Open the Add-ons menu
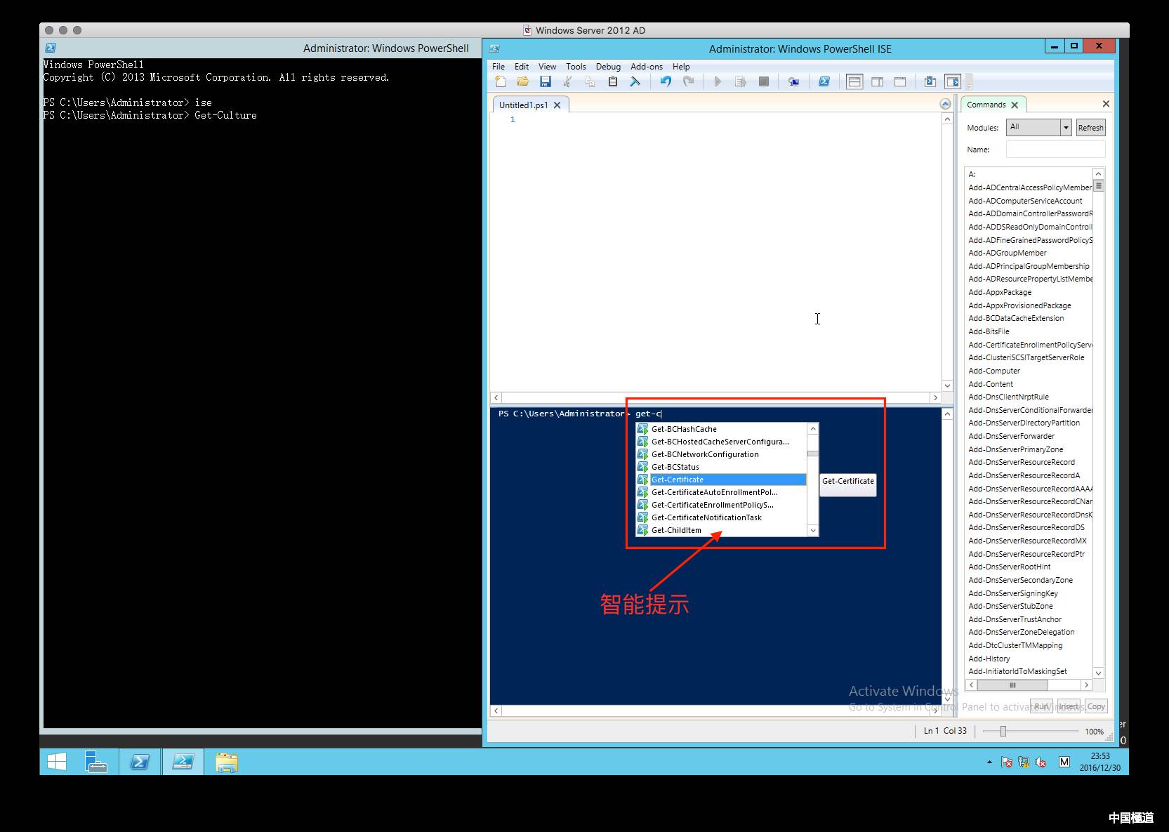This screenshot has height=832, width=1169. pyautogui.click(x=647, y=67)
